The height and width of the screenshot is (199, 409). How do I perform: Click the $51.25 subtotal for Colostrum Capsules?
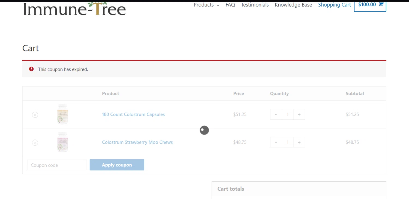(x=352, y=114)
